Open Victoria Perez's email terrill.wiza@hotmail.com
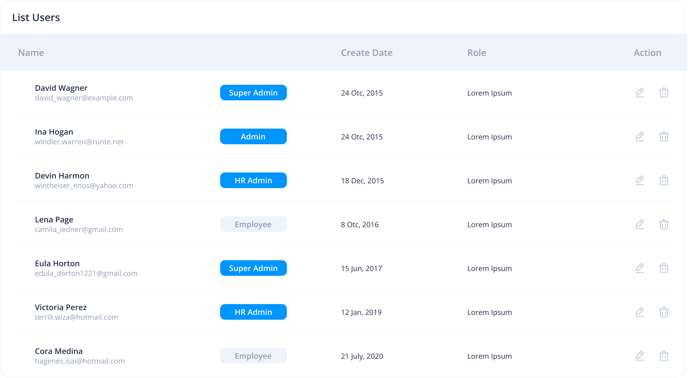The width and height of the screenshot is (688, 378). (x=76, y=317)
